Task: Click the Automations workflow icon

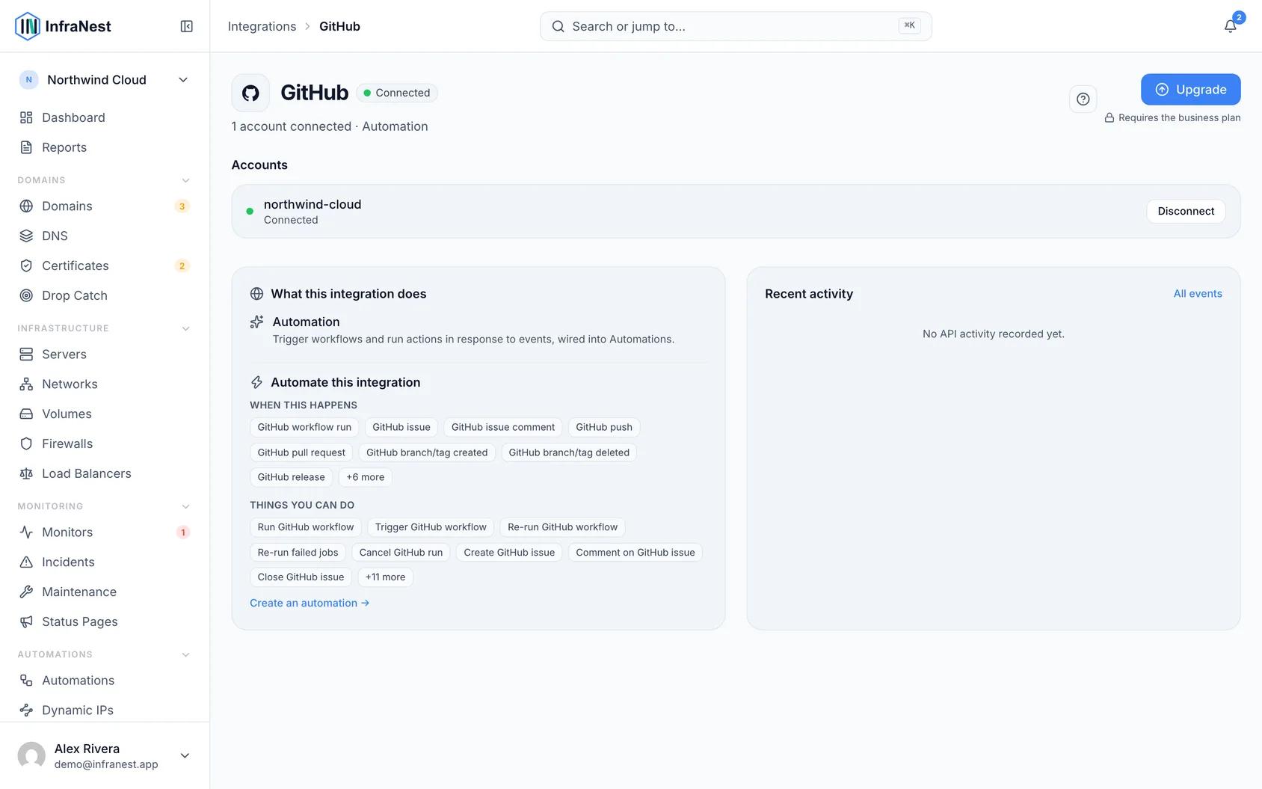Action: point(26,680)
